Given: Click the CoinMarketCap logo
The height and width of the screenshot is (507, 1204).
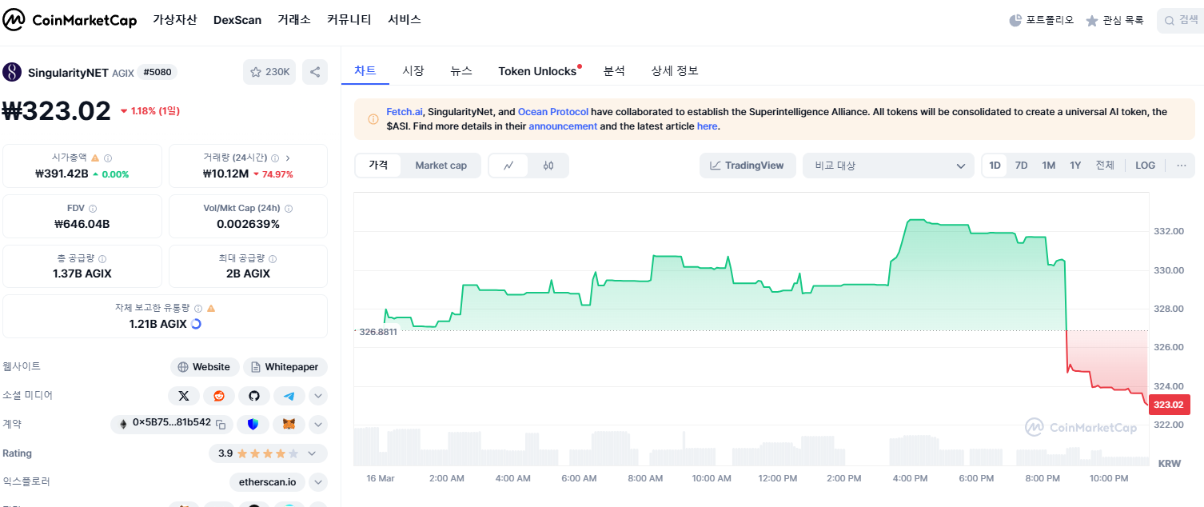Looking at the screenshot, I should (x=70, y=20).
